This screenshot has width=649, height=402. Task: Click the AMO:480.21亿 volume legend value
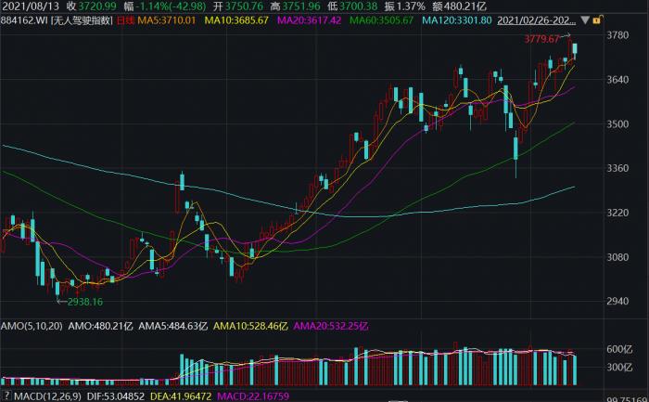[100, 326]
